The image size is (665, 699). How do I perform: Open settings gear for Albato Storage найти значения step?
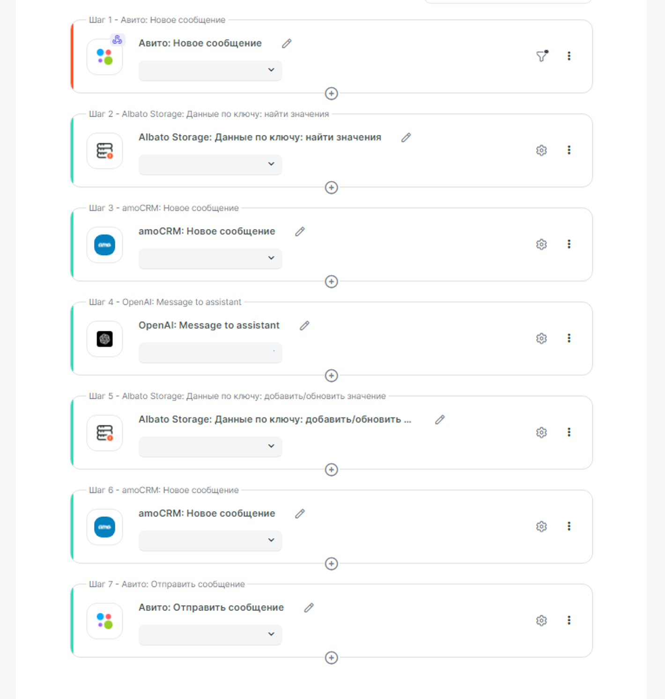tap(541, 150)
